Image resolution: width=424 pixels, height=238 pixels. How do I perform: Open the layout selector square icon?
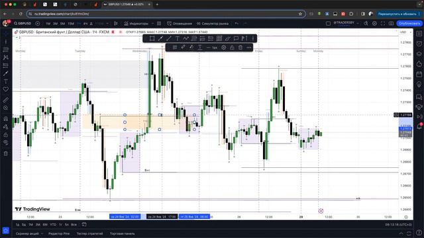tap(328, 24)
